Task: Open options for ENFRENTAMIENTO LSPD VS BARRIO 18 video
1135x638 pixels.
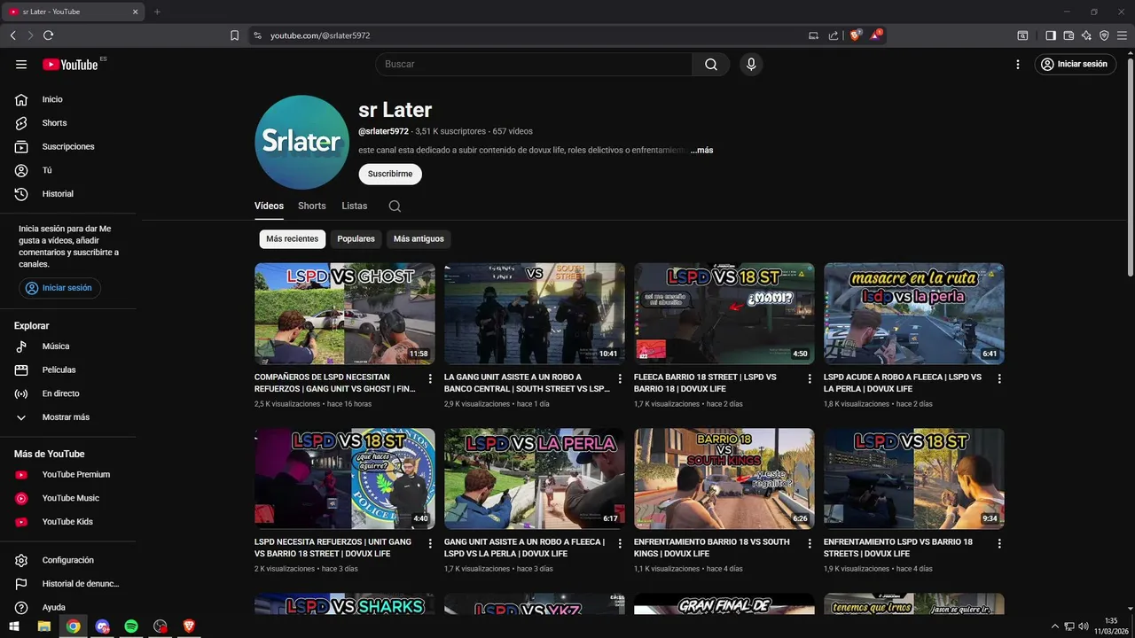Action: pos(999,543)
